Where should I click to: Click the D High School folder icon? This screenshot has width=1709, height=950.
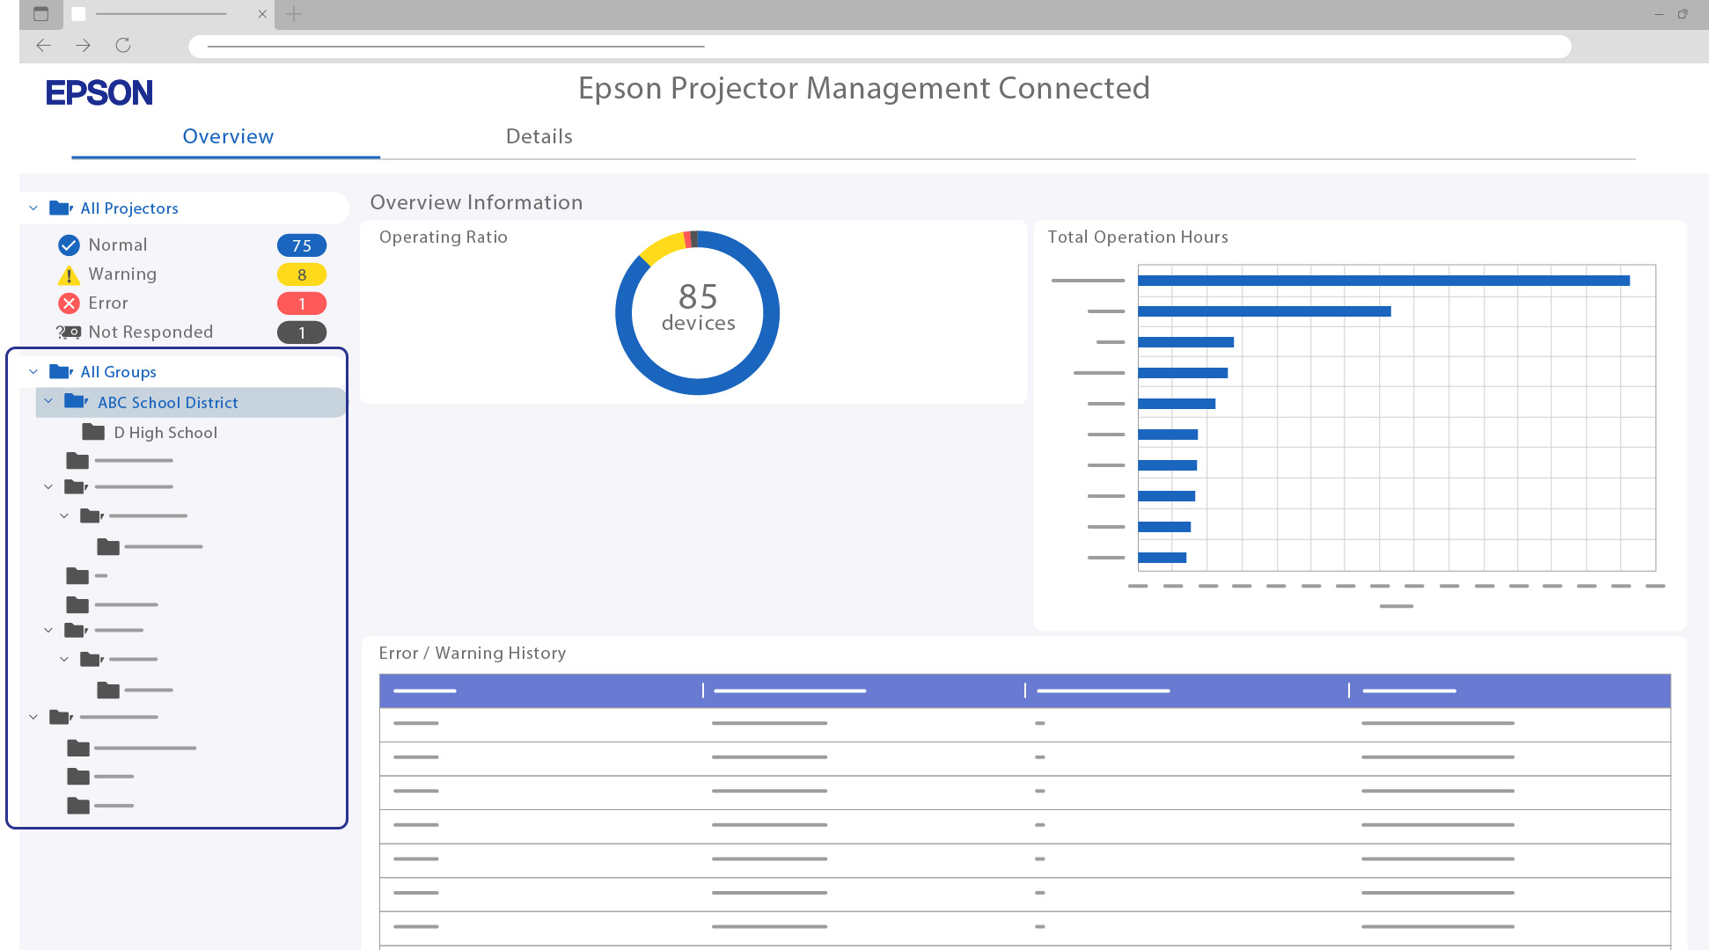93,432
